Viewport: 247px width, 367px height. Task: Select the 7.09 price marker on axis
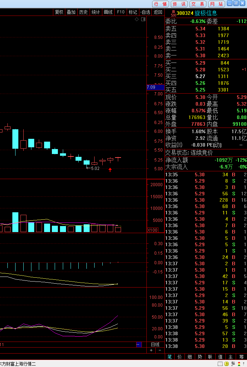click(x=156, y=87)
